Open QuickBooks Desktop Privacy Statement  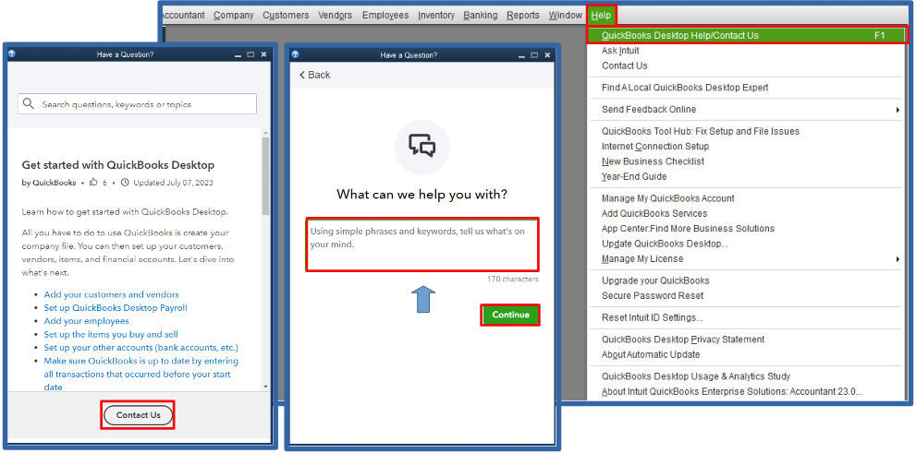click(x=683, y=340)
